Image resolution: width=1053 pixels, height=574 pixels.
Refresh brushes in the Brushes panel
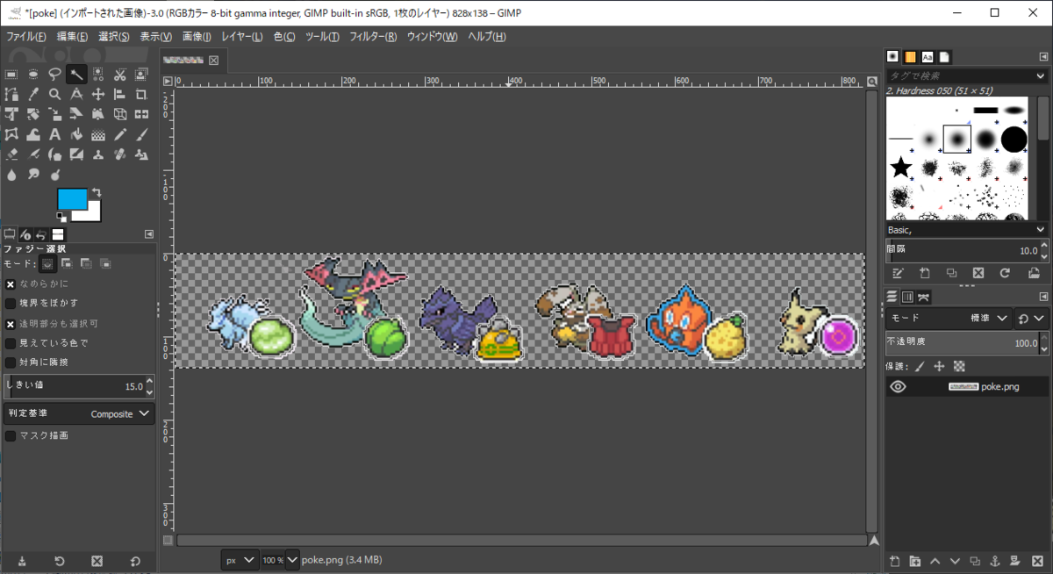click(x=1005, y=273)
